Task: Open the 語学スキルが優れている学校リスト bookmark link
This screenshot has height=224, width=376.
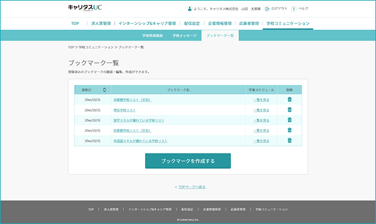Action: (x=139, y=121)
